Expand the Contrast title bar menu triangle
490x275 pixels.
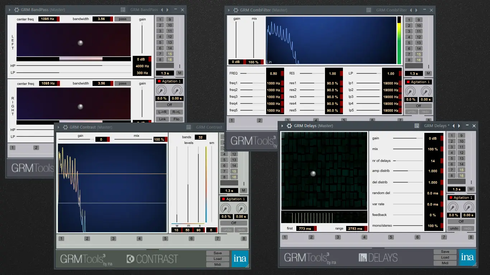point(59,127)
